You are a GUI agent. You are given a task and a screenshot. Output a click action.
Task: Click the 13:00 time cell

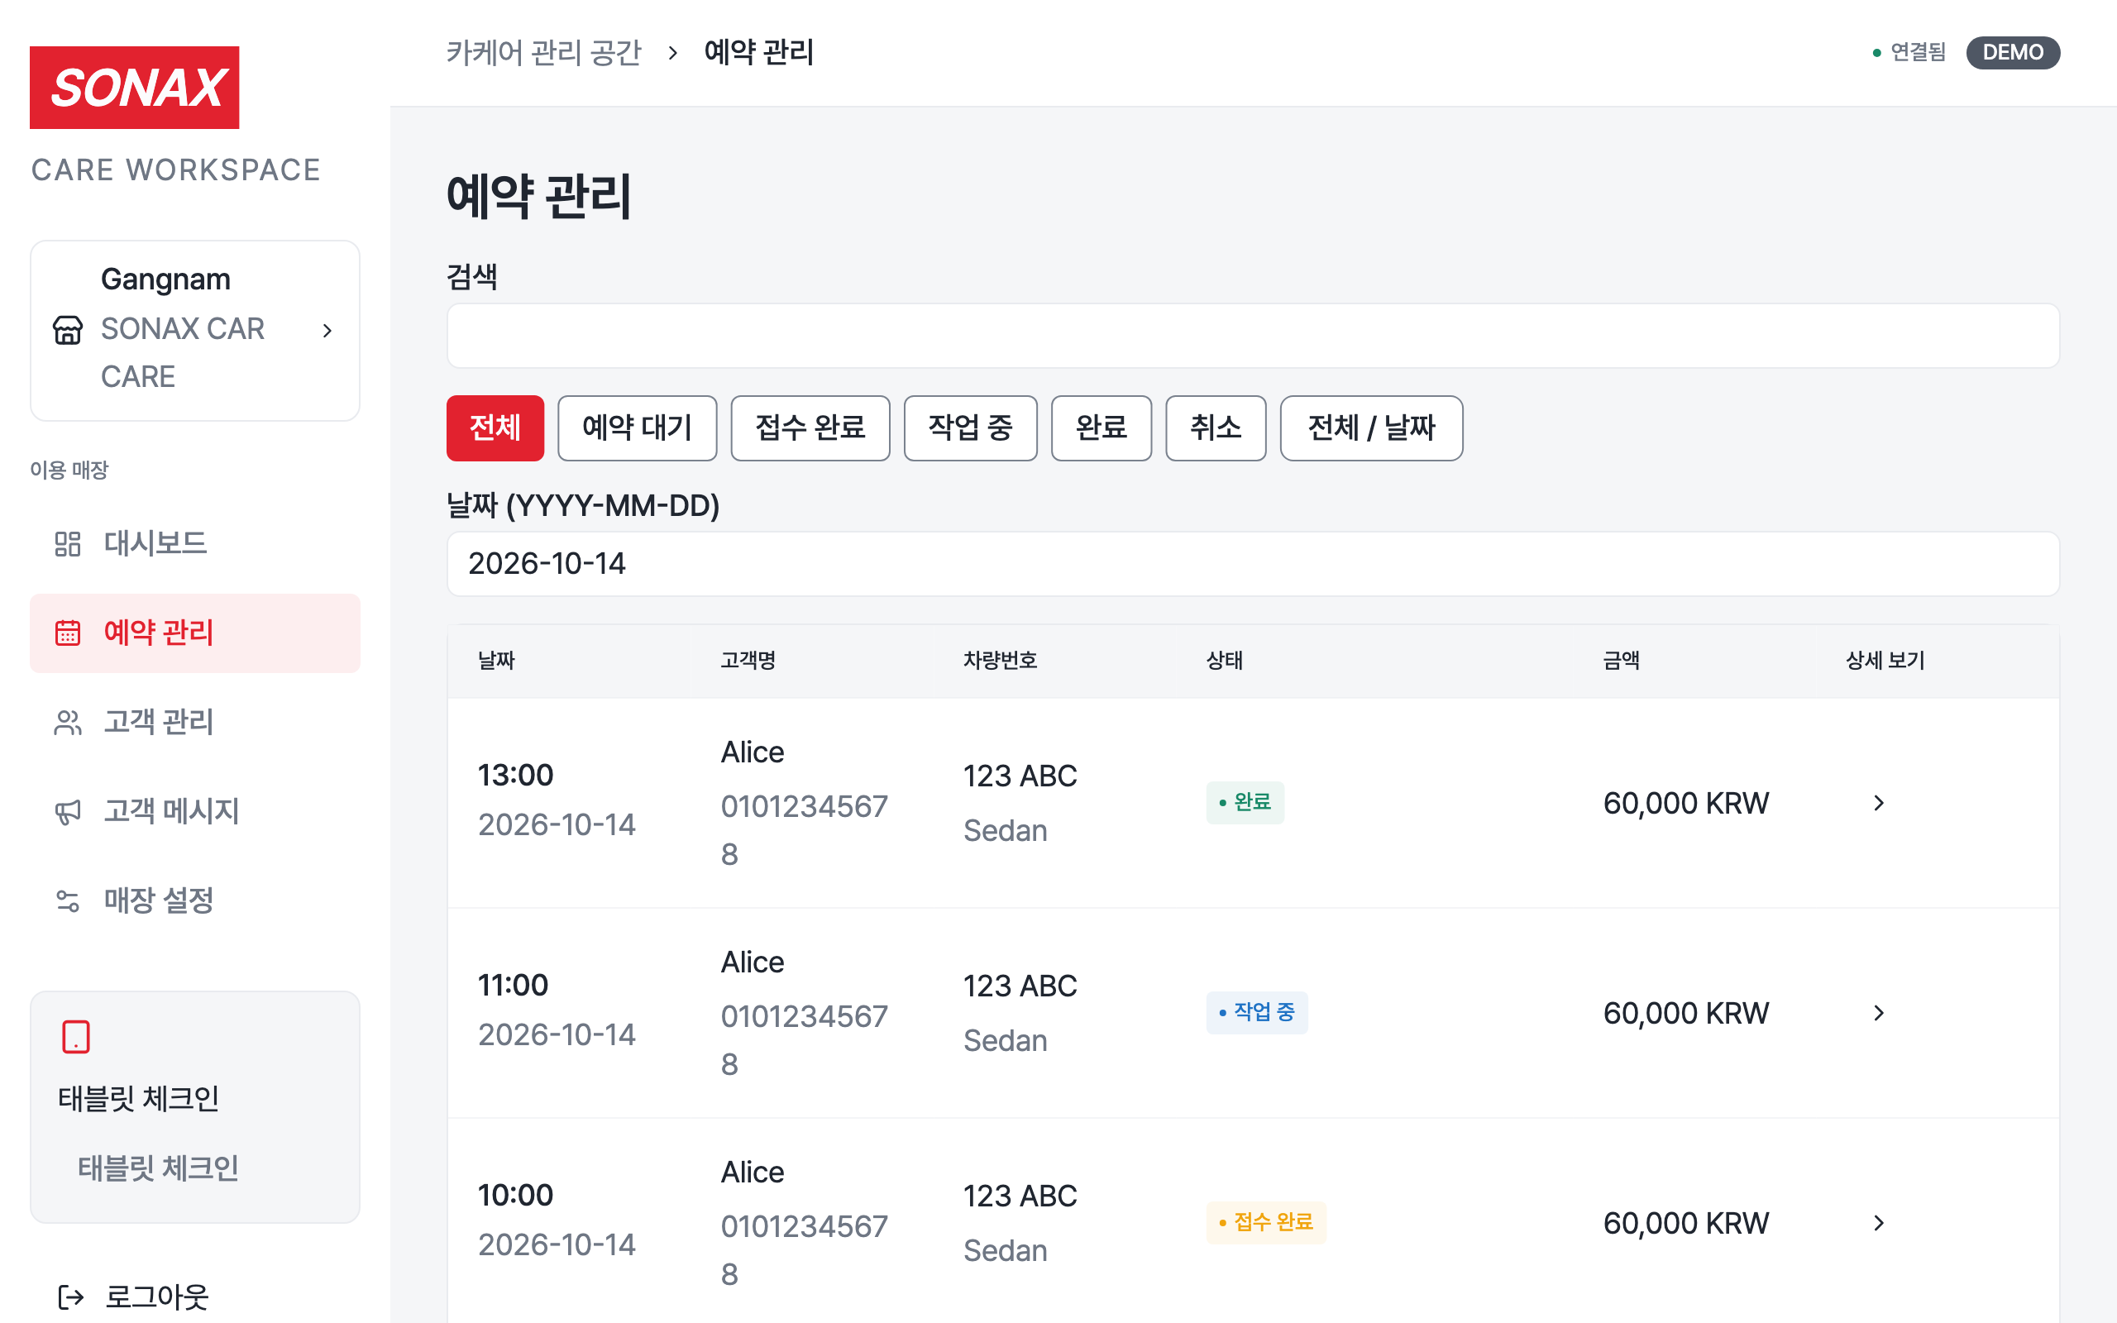click(x=515, y=776)
